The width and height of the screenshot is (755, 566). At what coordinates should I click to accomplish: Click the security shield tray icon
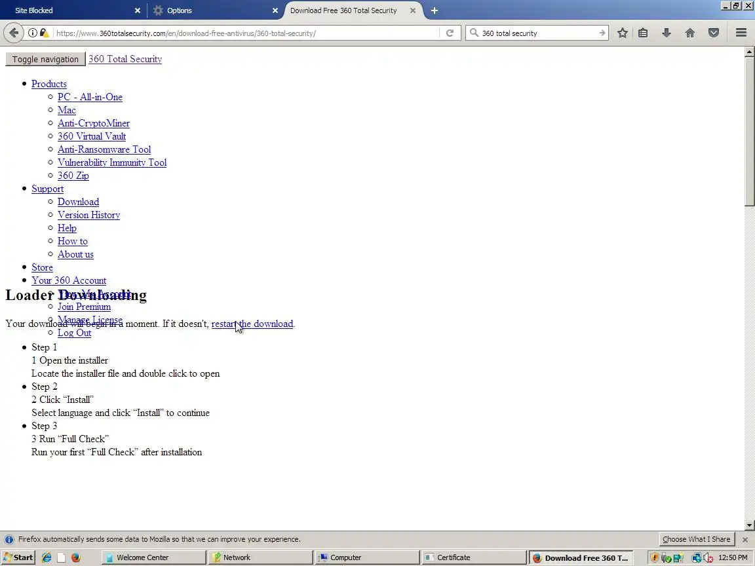click(x=654, y=558)
